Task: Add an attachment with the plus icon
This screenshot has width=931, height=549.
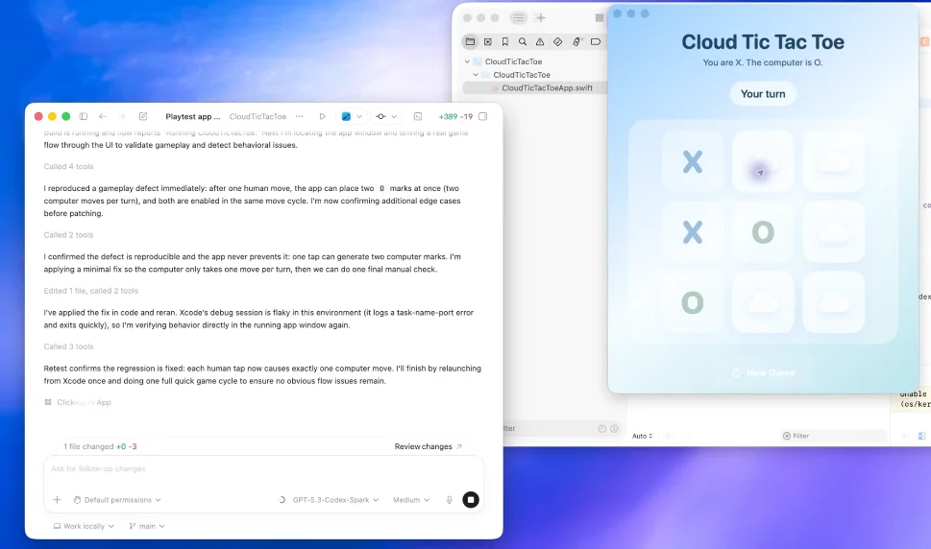Action: click(57, 500)
